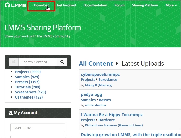The image size is (181, 138).
Task: Open the Projects (9999) category
Action: point(28,72)
